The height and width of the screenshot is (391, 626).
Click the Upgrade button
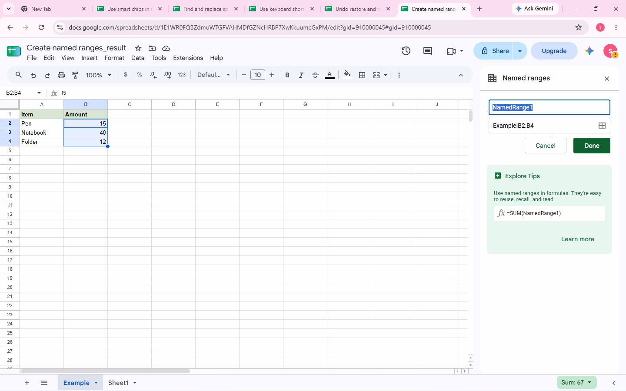[554, 51]
